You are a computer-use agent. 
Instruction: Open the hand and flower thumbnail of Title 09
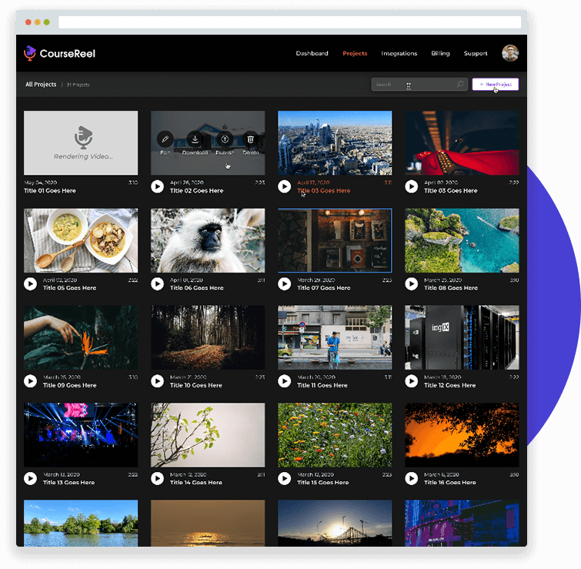(x=81, y=337)
